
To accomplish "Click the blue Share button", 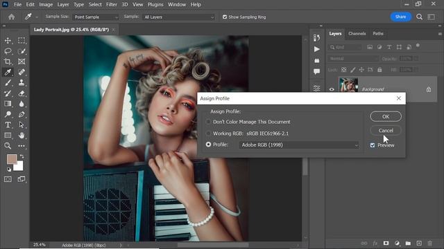I will (401, 17).
